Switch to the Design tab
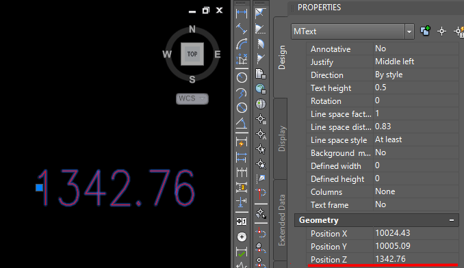This screenshot has width=464, height=268. 281,57
